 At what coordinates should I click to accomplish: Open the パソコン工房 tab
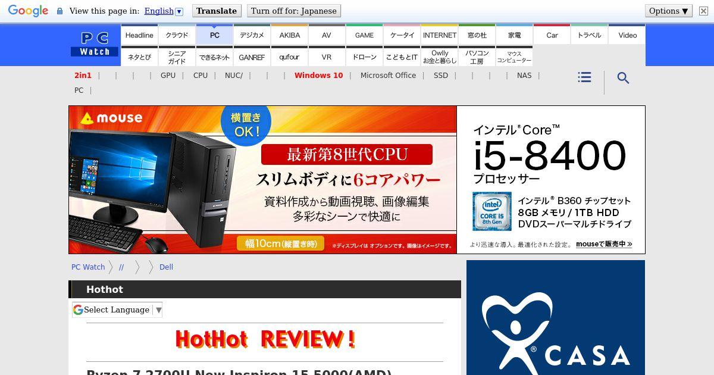point(477,57)
